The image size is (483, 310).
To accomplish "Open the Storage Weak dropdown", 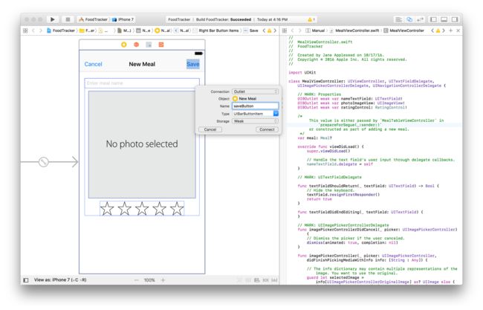I will click(256, 121).
